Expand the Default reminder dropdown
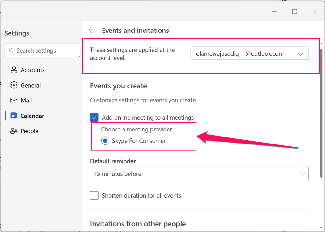Image resolution: width=325 pixels, height=232 pixels. [x=199, y=174]
